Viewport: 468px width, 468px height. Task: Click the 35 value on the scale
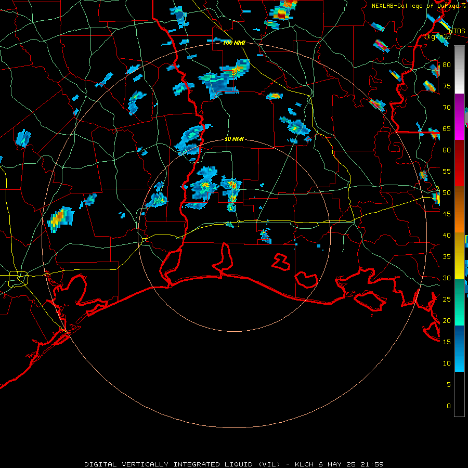pos(447,257)
